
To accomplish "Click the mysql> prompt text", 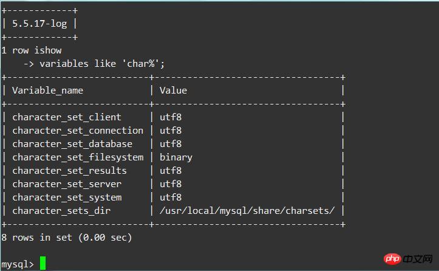I will point(18,264).
